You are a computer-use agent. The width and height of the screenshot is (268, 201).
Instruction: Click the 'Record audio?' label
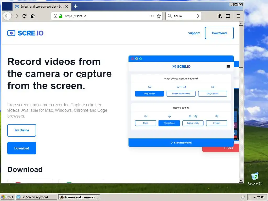coord(181,108)
